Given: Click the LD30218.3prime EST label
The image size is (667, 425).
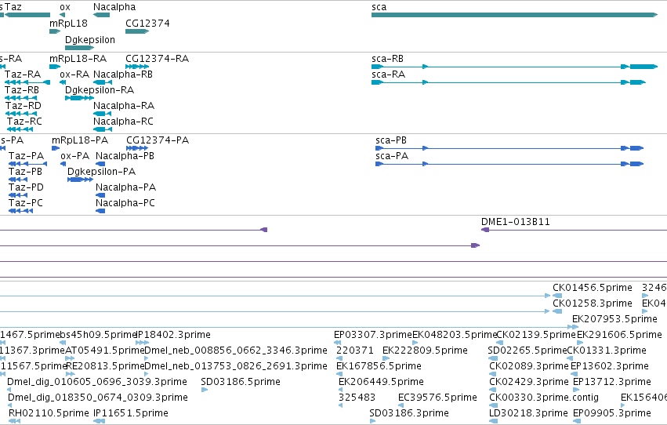Looking at the screenshot, I should click(x=529, y=413).
